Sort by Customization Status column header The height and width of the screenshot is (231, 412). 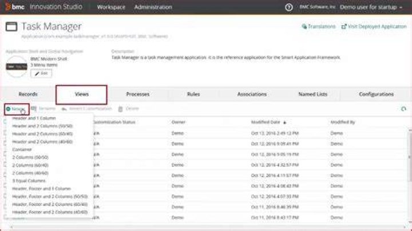pos(114,122)
